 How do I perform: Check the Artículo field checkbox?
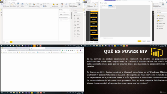[75, 17]
